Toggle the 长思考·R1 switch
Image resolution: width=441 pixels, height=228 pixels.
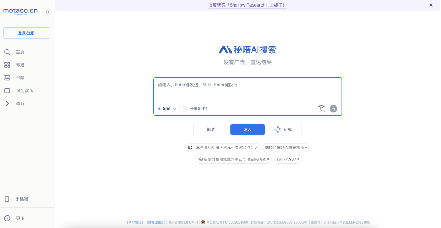click(x=184, y=109)
